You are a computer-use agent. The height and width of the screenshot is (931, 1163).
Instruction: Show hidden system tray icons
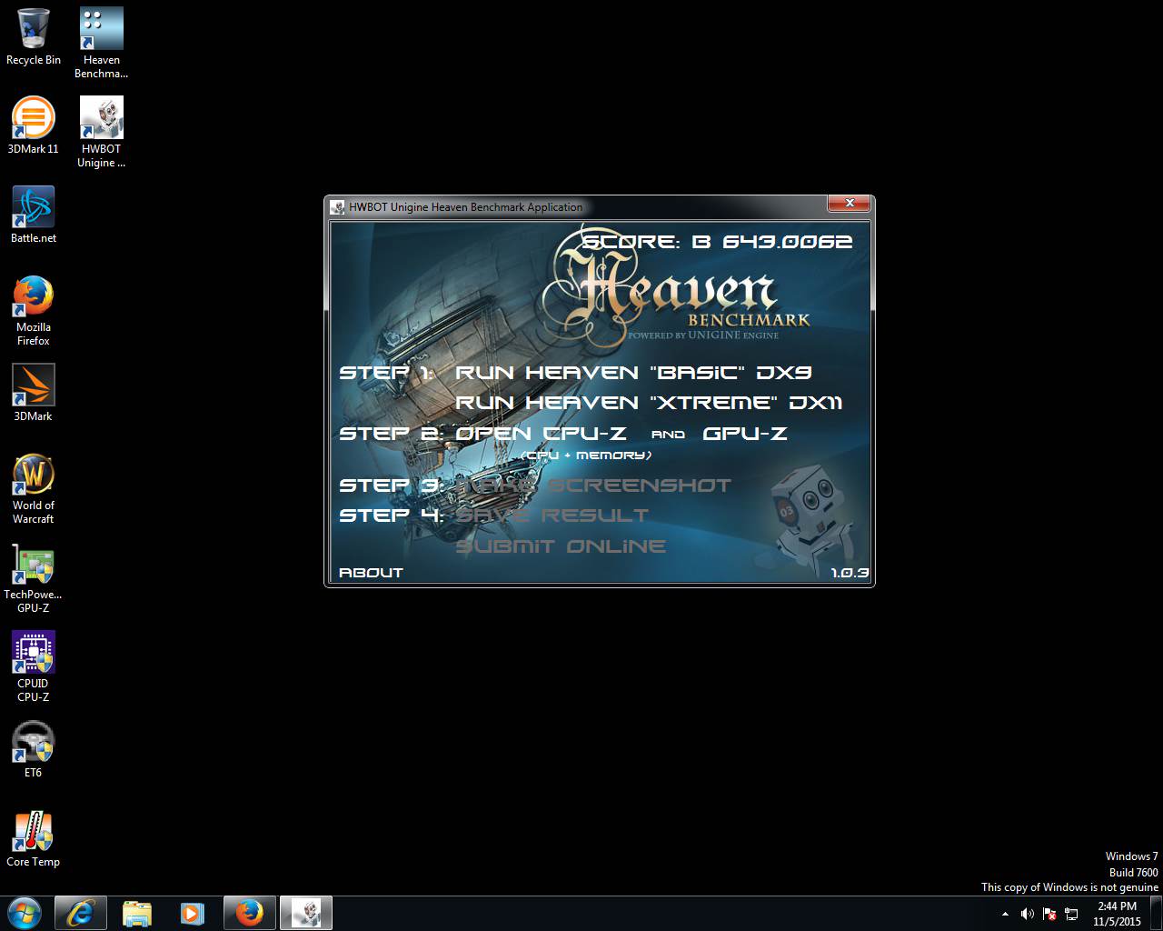[1005, 914]
